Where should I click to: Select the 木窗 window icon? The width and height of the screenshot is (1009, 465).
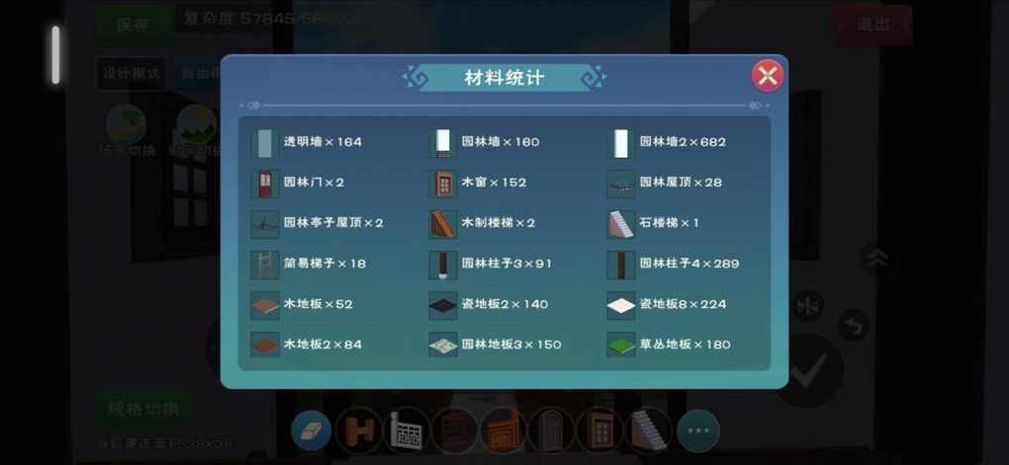[x=443, y=183]
